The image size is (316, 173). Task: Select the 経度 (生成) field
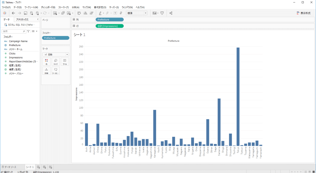tap(15, 65)
